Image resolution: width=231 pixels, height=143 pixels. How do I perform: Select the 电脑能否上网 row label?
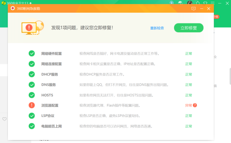(52, 126)
